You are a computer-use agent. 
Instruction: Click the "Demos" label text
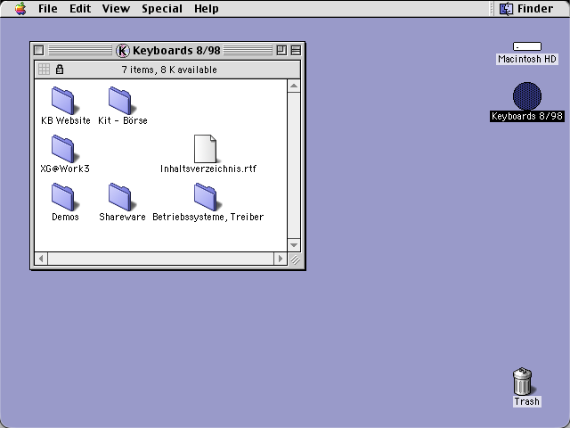coord(65,217)
